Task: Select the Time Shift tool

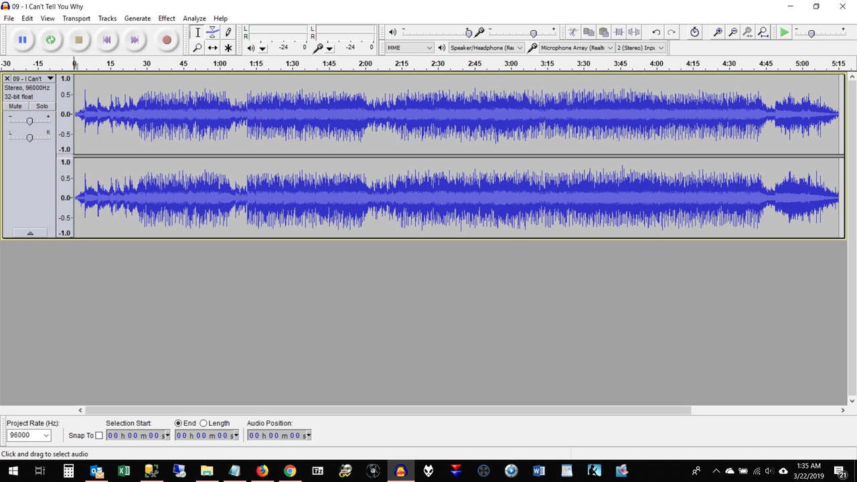Action: pos(212,48)
